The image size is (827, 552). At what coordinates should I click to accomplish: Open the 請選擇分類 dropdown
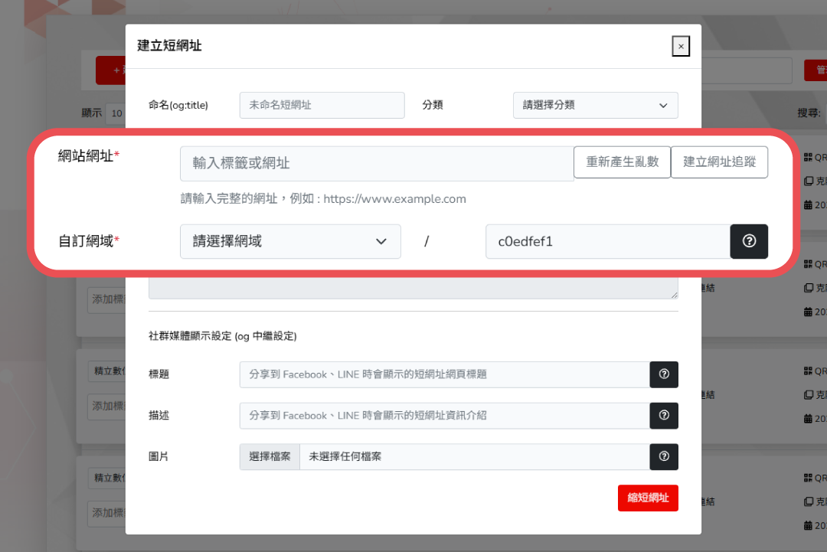595,105
